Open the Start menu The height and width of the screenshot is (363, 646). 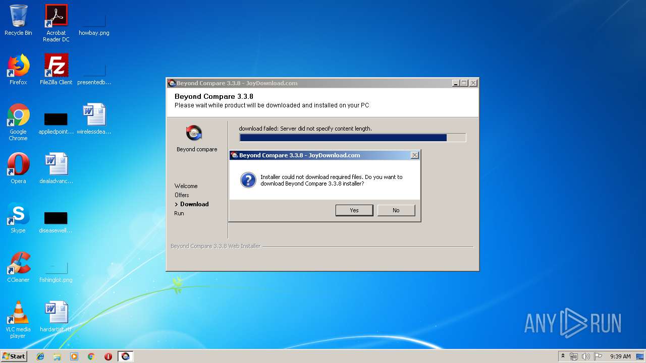click(14, 356)
